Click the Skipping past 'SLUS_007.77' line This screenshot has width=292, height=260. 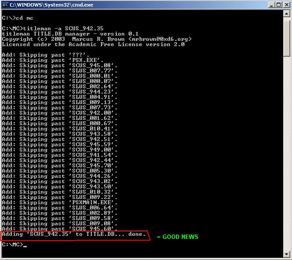60,71
